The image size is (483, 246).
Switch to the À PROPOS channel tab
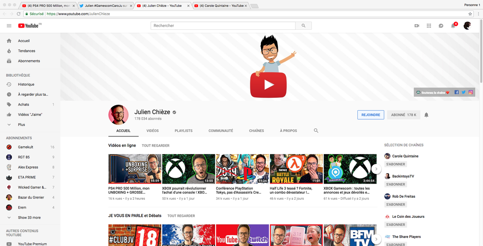289,131
